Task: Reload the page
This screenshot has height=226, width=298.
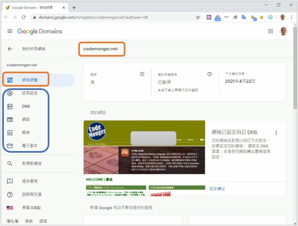Action: (x=23, y=17)
